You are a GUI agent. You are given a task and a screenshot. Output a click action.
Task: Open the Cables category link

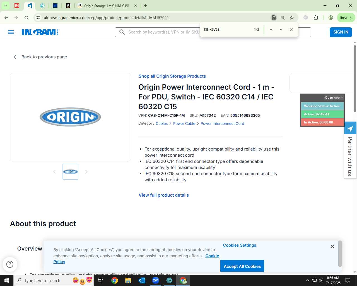[162, 123]
